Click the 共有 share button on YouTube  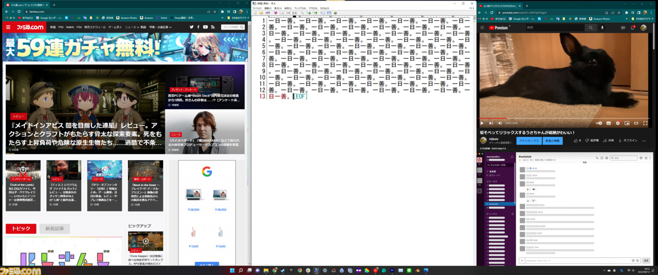[x=608, y=141]
